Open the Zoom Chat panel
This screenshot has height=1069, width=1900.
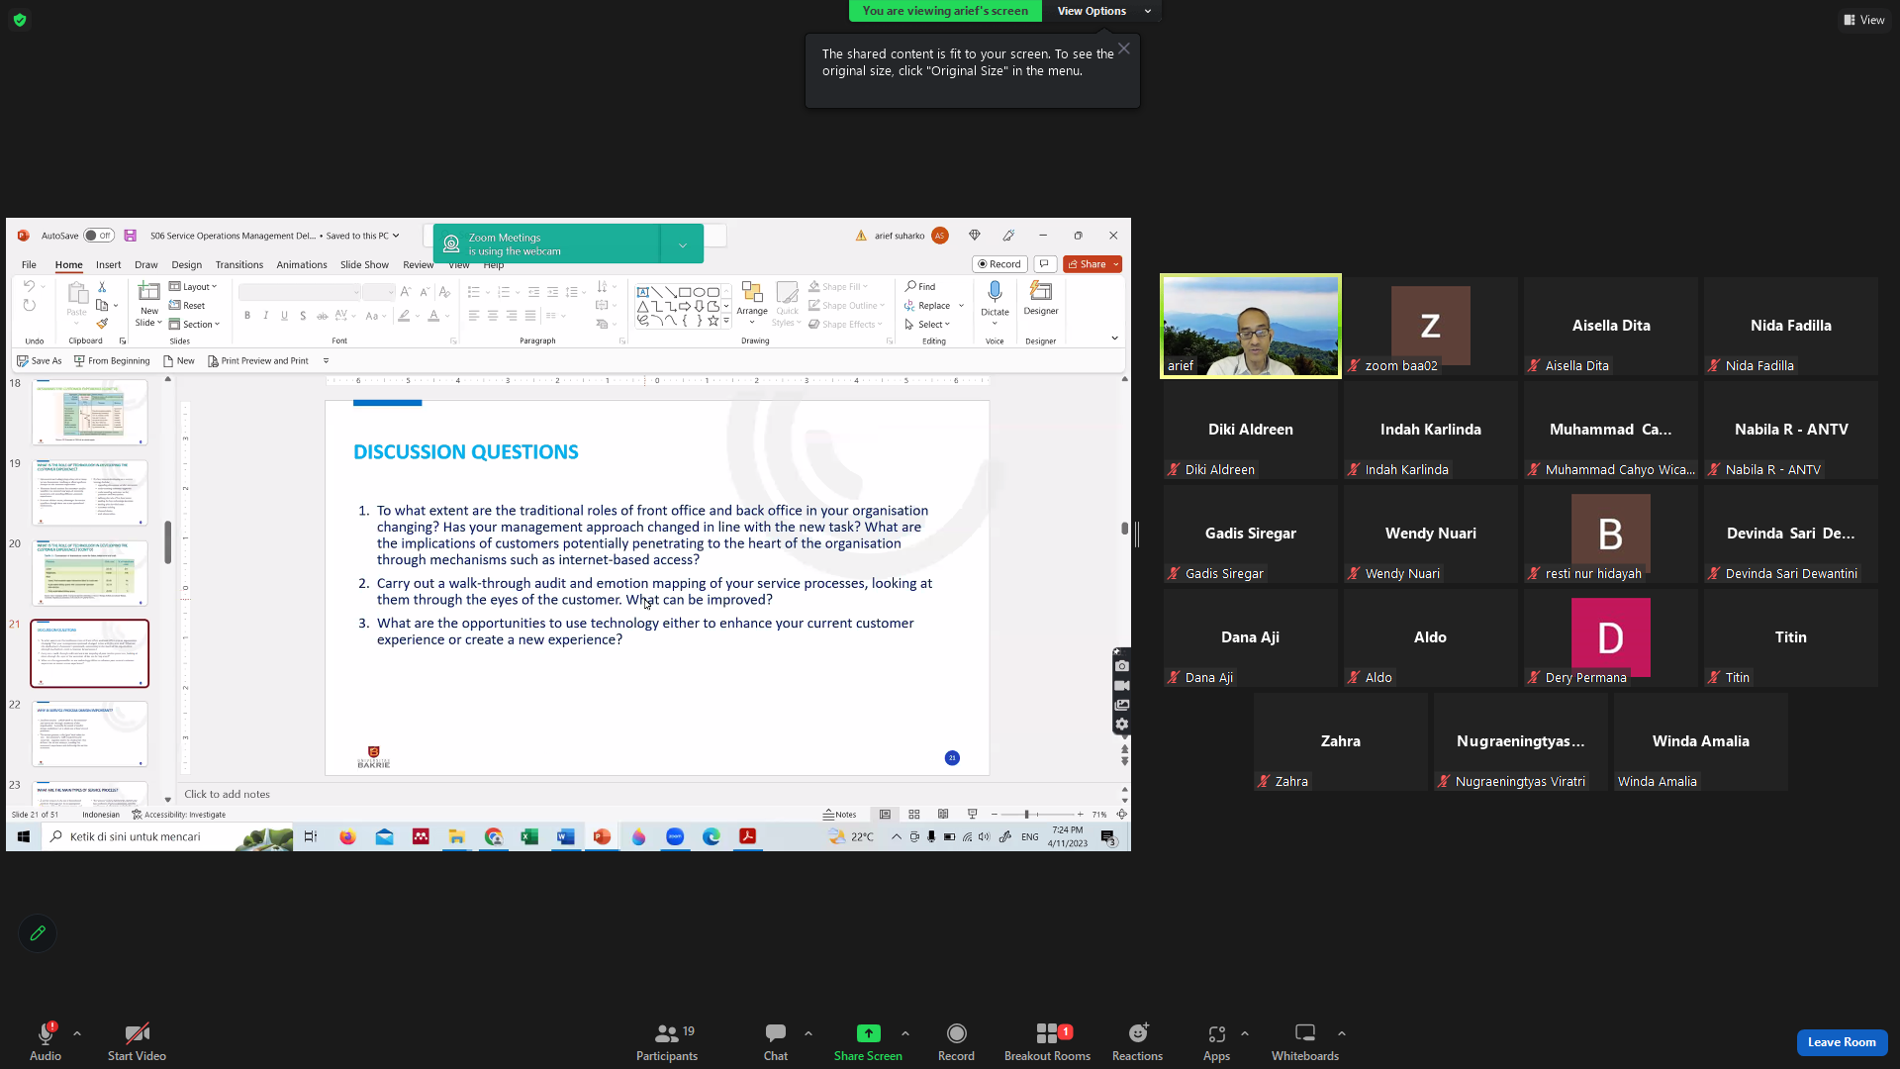pos(776,1041)
